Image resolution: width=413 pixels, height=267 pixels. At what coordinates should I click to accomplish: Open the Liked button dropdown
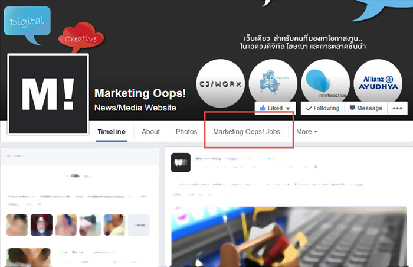[275, 108]
